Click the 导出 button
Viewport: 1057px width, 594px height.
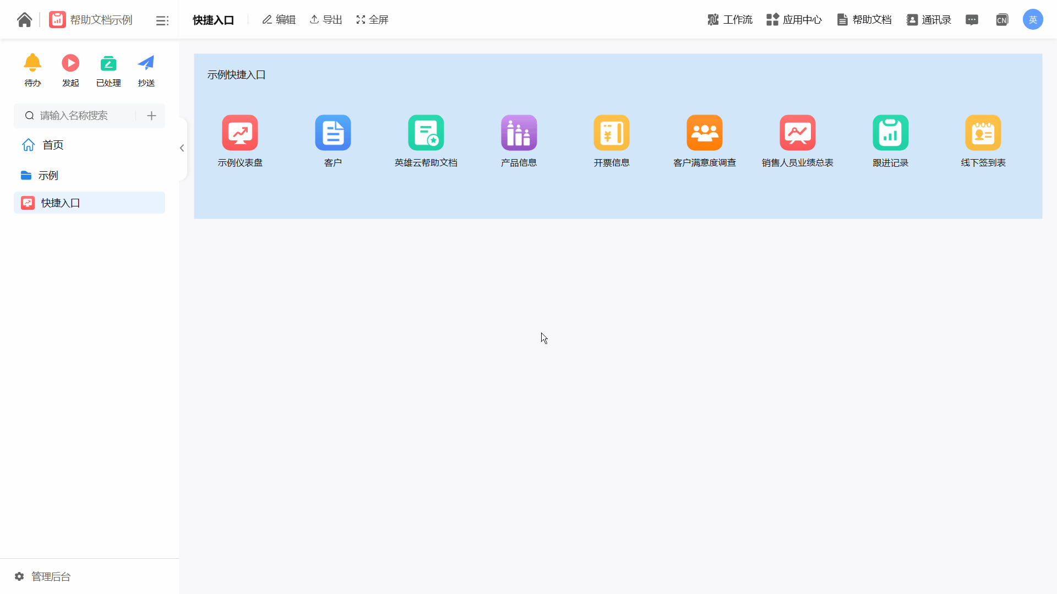point(326,20)
